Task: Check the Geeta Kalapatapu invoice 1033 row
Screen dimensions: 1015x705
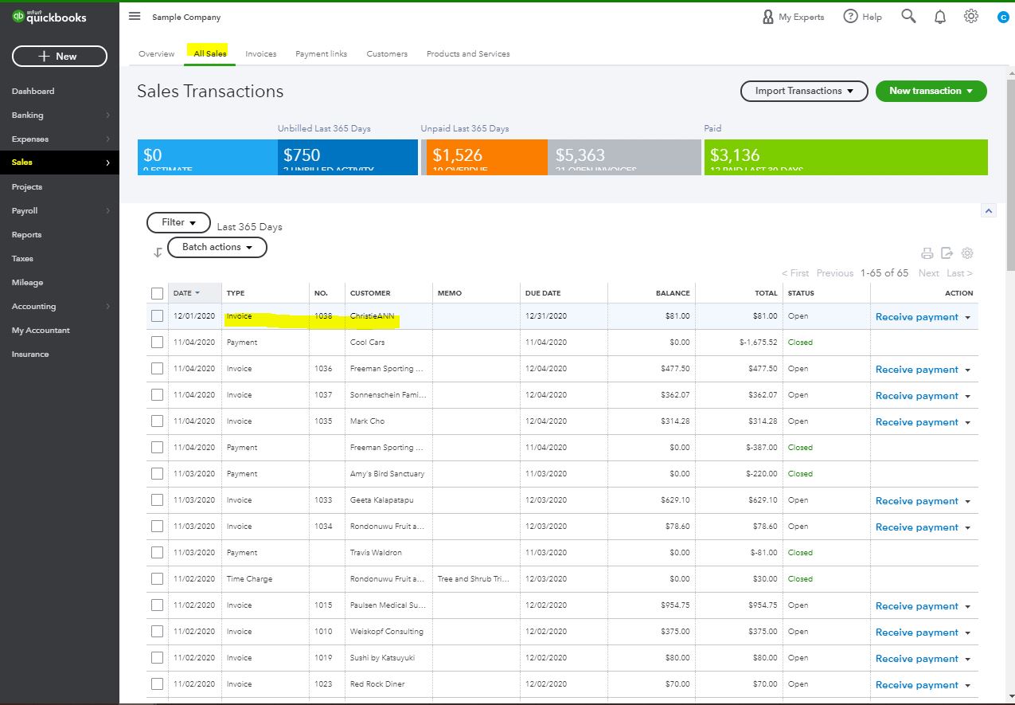Action: [157, 500]
